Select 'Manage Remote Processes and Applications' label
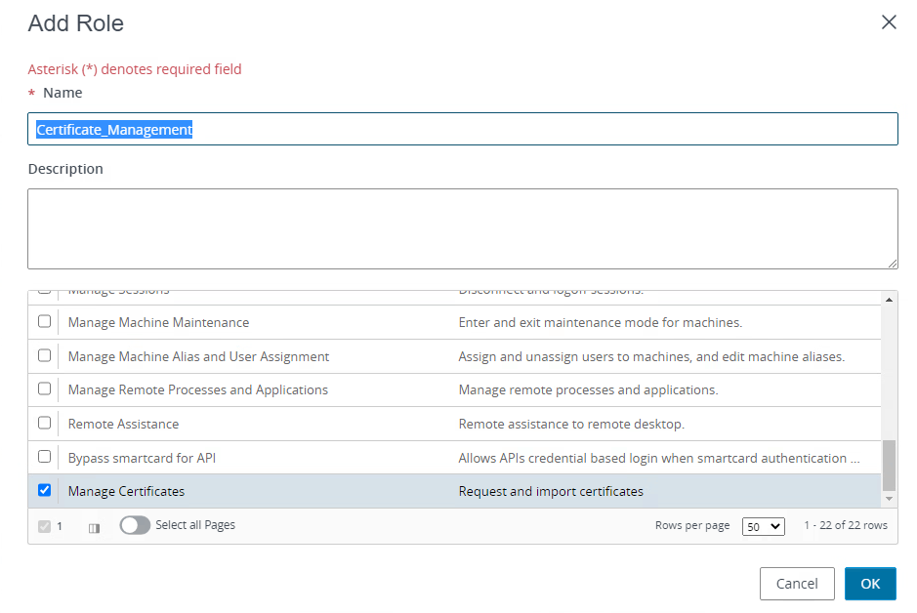Image resolution: width=917 pixels, height=613 pixels. click(x=197, y=389)
